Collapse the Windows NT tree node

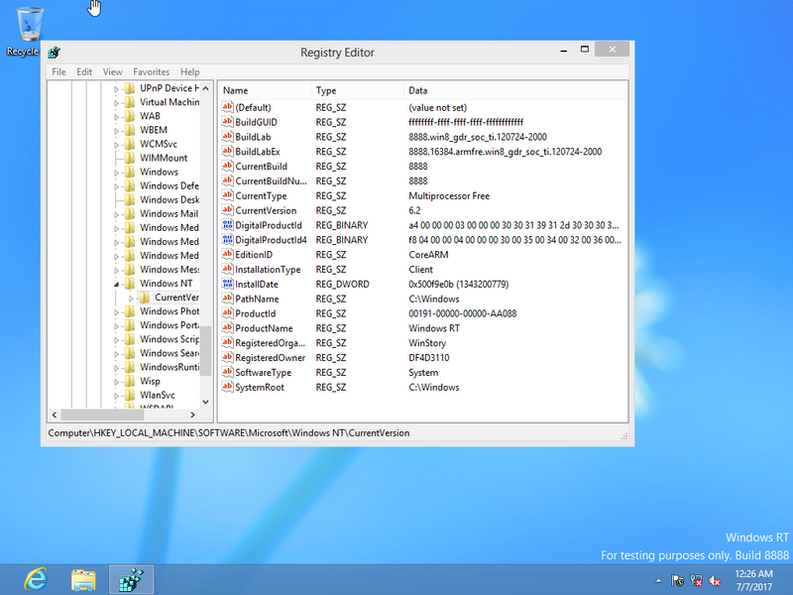(116, 284)
